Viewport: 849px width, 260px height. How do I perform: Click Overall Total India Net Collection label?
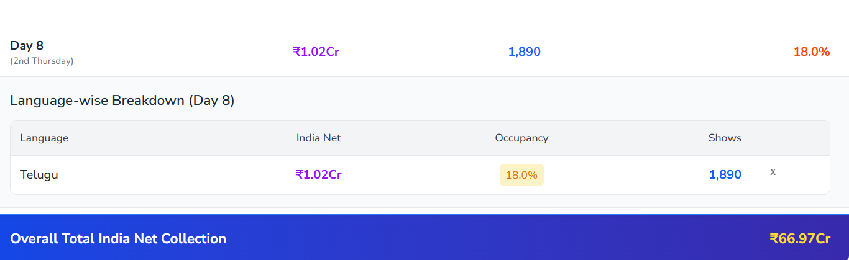[118, 239]
